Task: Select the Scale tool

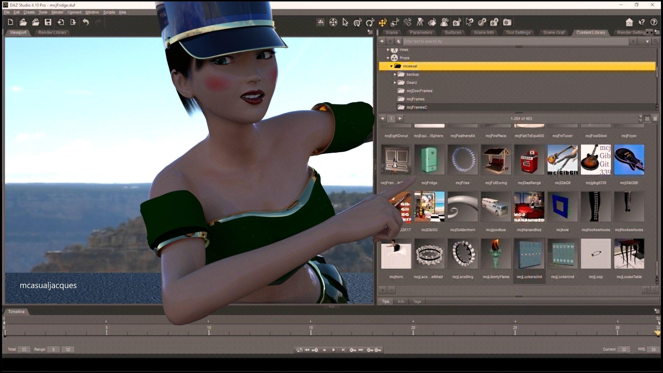Action: click(x=395, y=22)
